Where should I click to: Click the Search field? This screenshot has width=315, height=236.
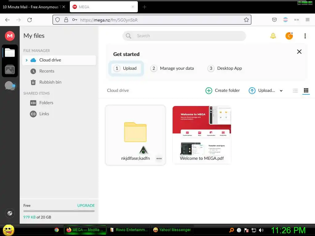click(184, 36)
